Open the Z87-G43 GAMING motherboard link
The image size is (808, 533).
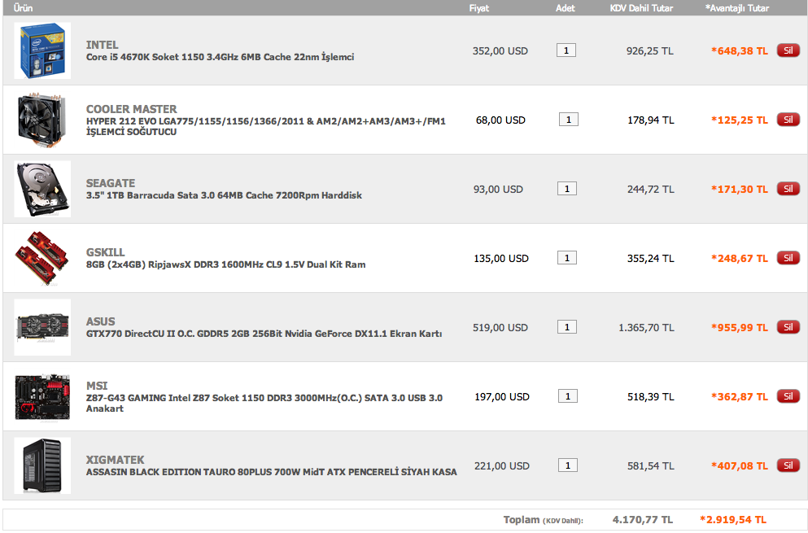(x=264, y=398)
